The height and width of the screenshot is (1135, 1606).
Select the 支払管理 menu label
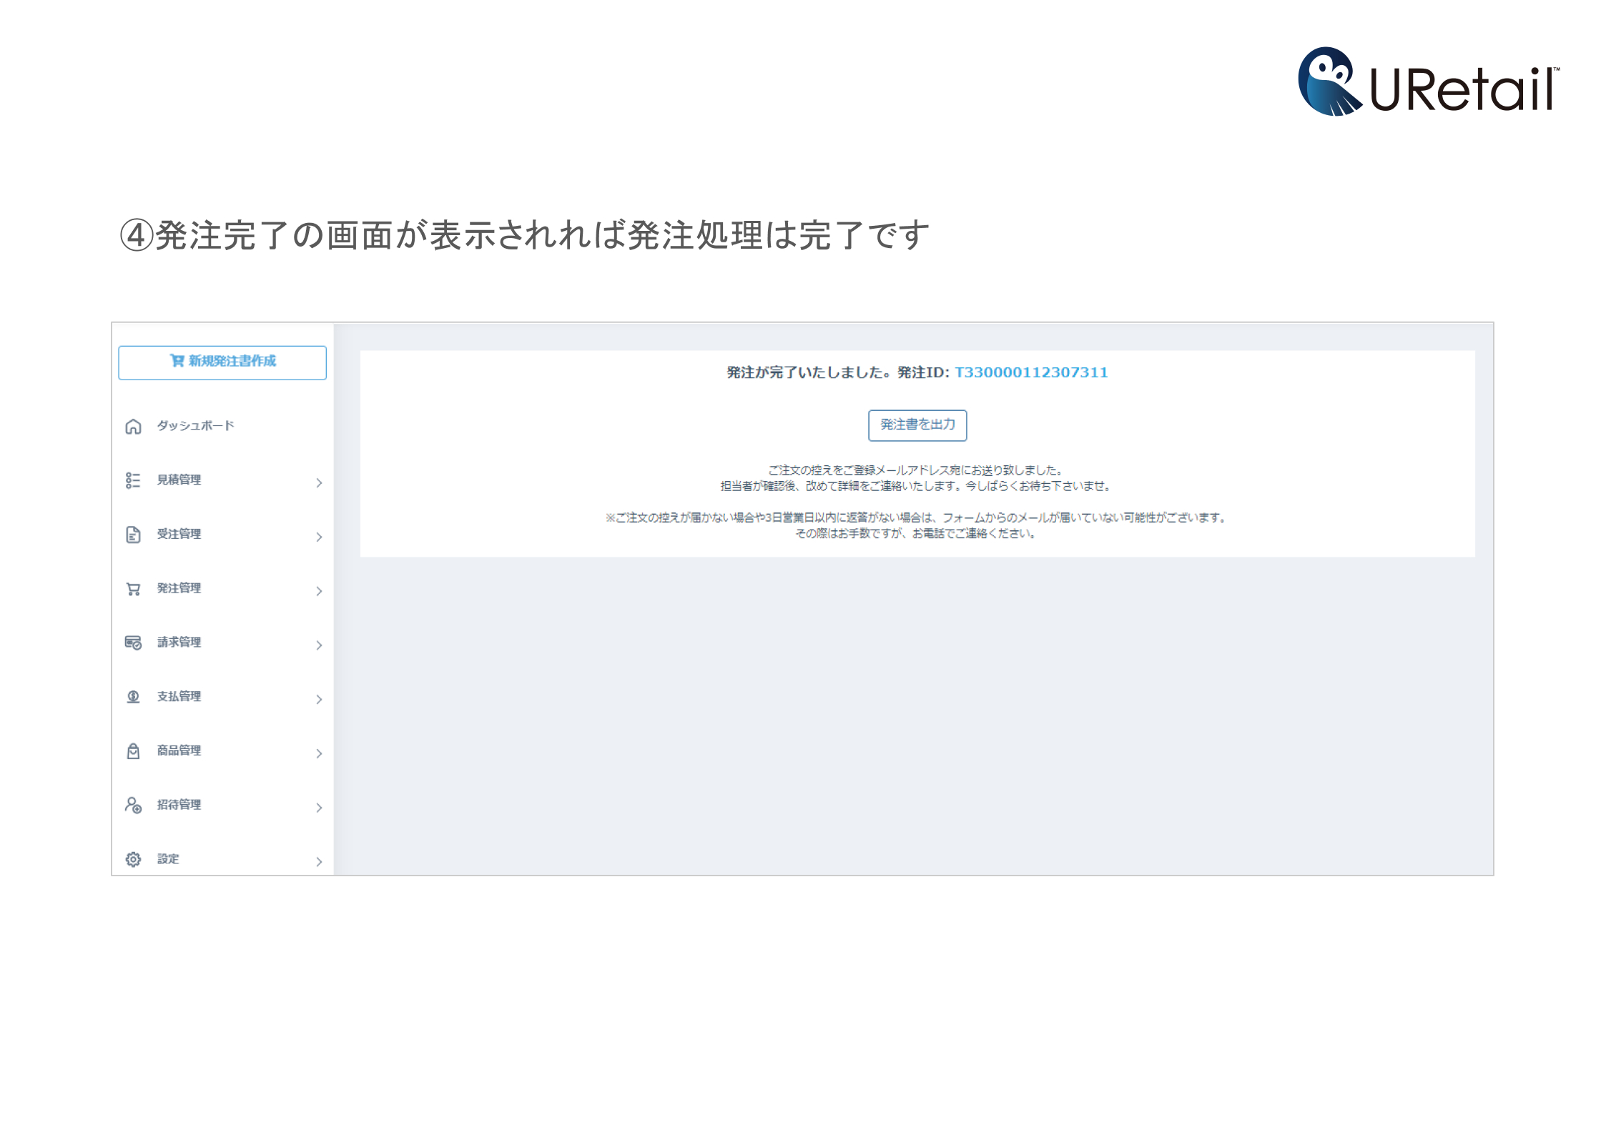coord(179,696)
